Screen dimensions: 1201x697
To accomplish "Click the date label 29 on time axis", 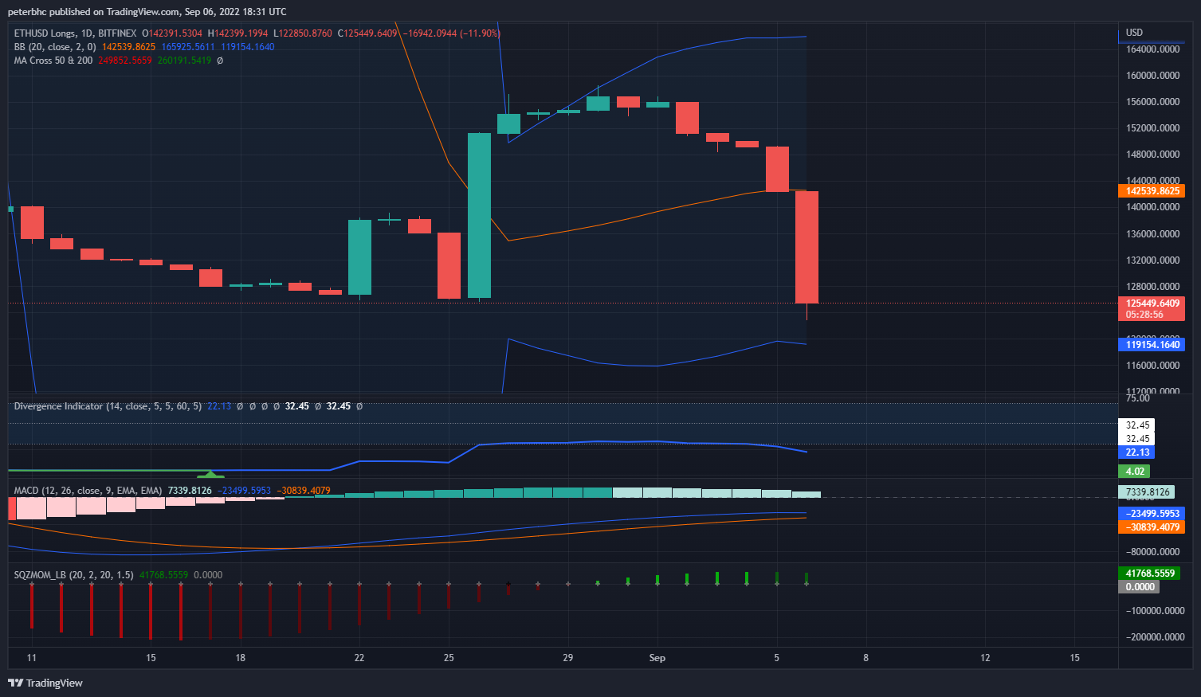I will pyautogui.click(x=568, y=658).
